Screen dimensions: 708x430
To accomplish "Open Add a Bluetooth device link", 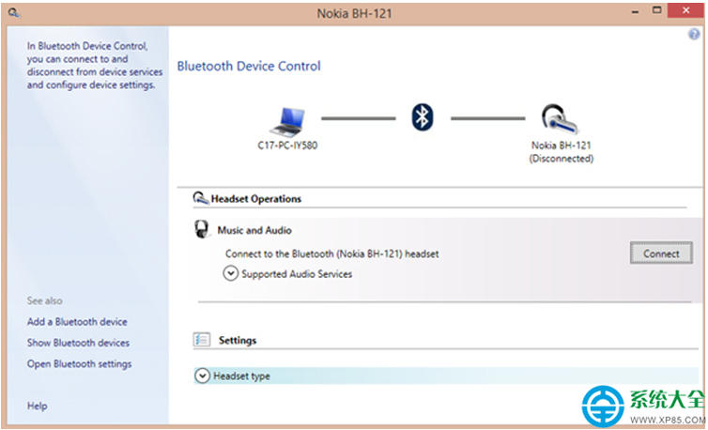I will click(x=77, y=322).
